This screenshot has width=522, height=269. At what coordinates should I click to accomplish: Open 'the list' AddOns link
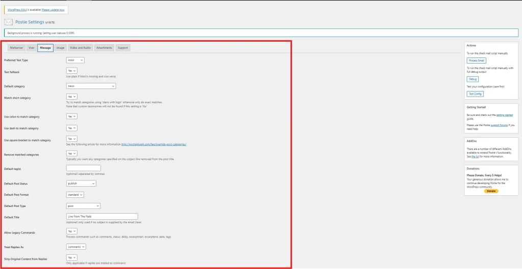(x=475, y=157)
